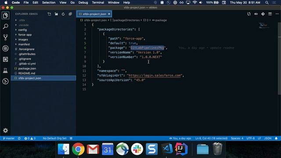Open Slack from the Dock

click(137, 149)
